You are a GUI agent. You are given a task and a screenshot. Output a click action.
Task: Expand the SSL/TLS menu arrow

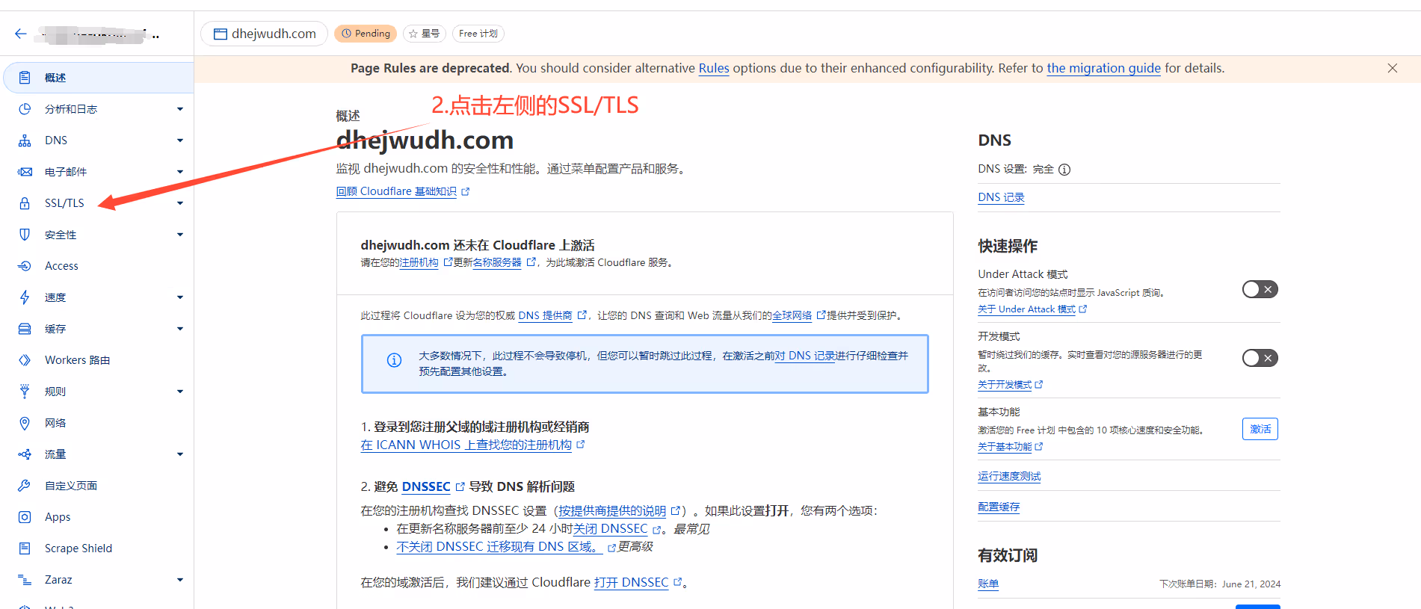coord(180,203)
